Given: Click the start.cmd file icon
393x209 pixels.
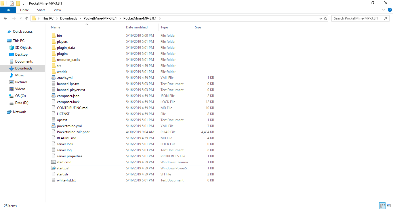Looking at the screenshot, I should tap(53, 162).
